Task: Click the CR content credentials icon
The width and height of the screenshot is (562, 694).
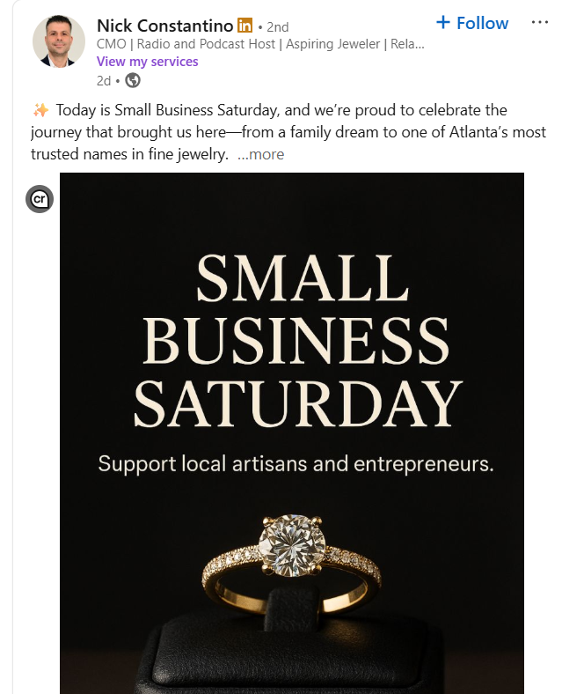Action: [40, 199]
